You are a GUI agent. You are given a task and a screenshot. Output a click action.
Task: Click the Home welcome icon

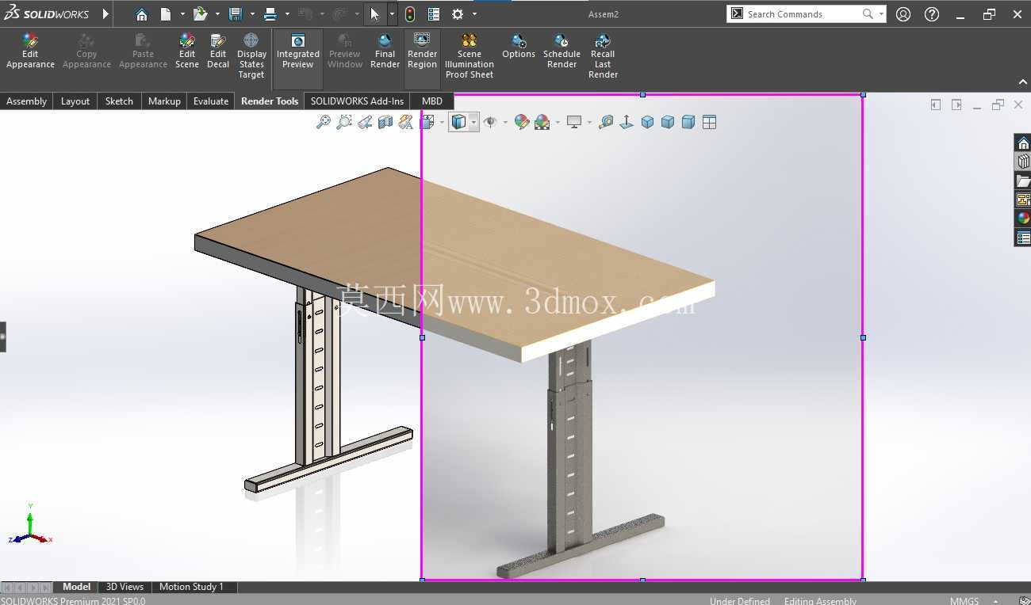click(141, 14)
